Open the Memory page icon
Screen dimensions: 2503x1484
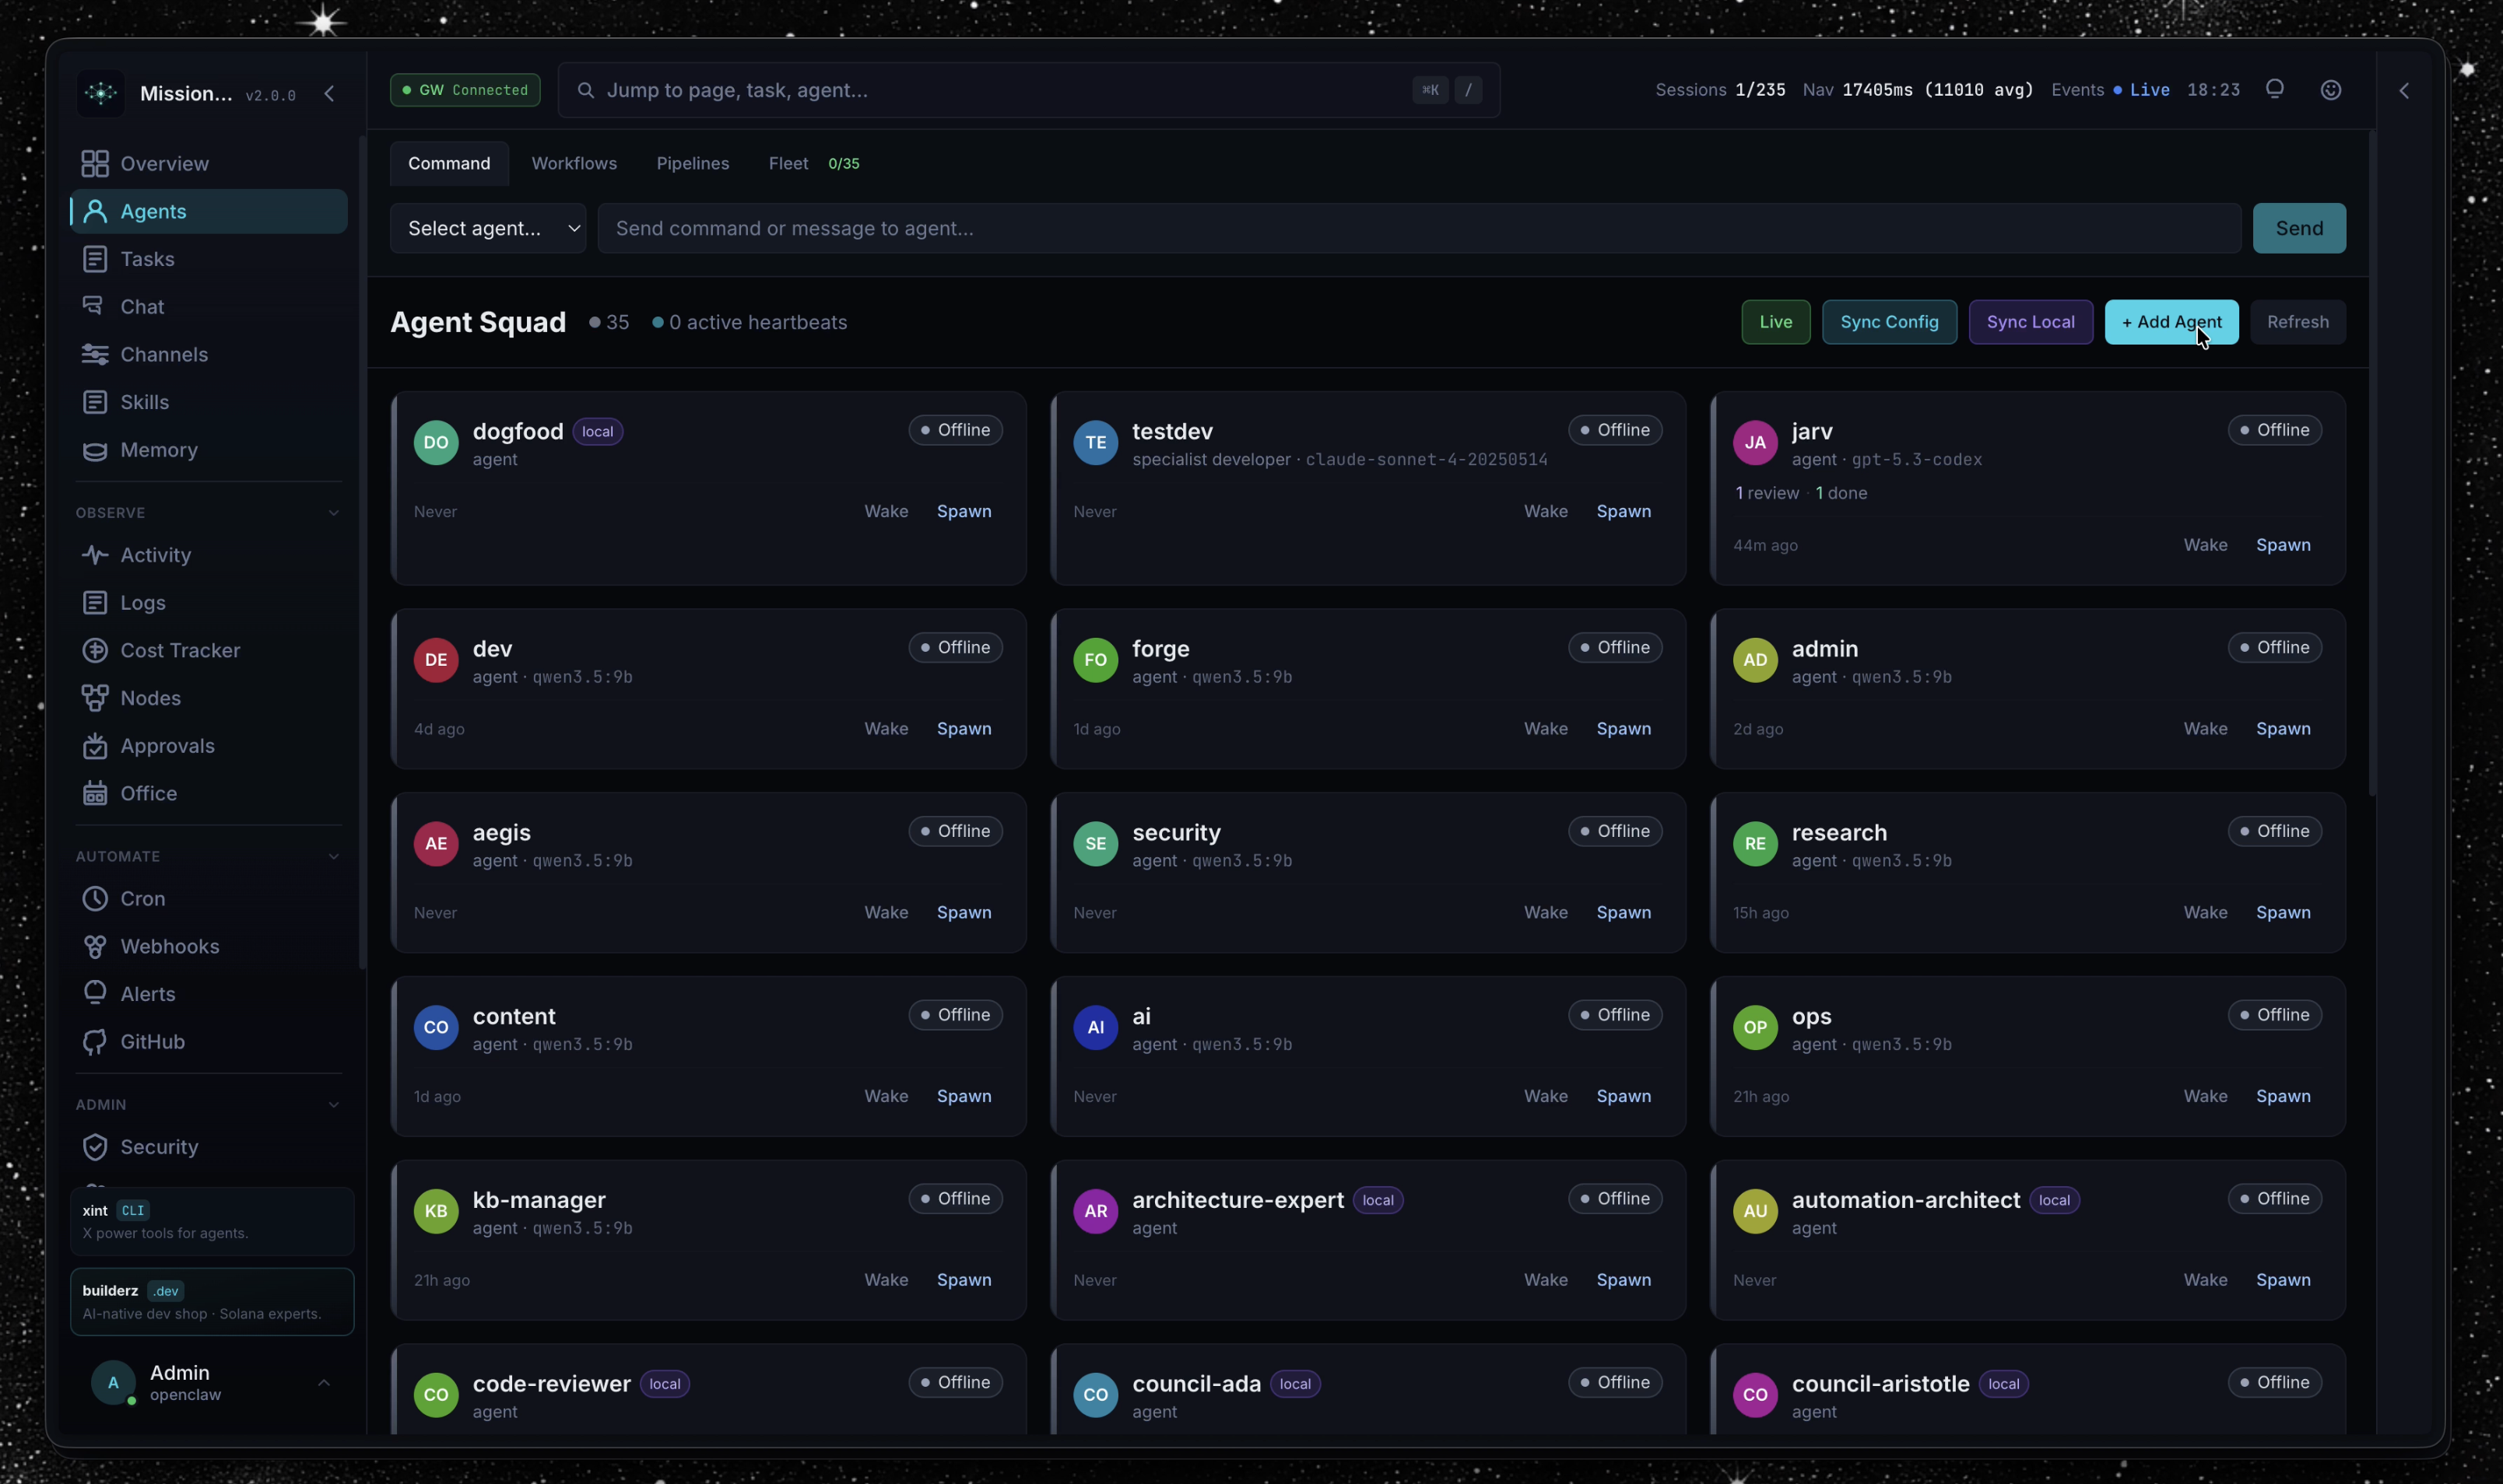[95, 450]
